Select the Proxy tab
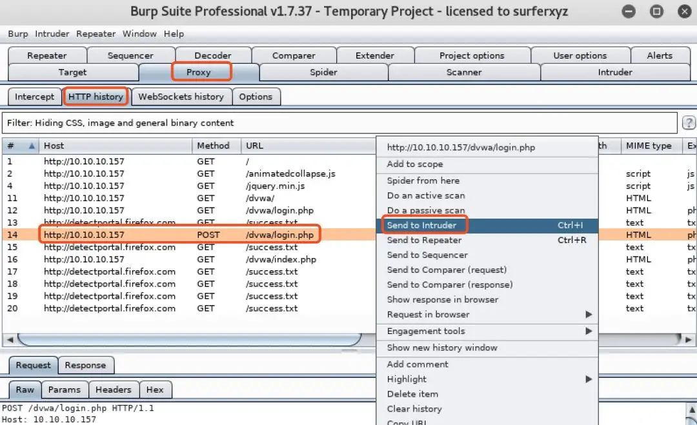This screenshot has height=425, width=697. [x=199, y=72]
